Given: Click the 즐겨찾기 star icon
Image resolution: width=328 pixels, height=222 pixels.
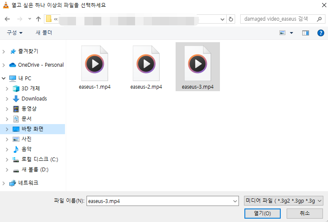Looking at the screenshot, I should (13, 51).
